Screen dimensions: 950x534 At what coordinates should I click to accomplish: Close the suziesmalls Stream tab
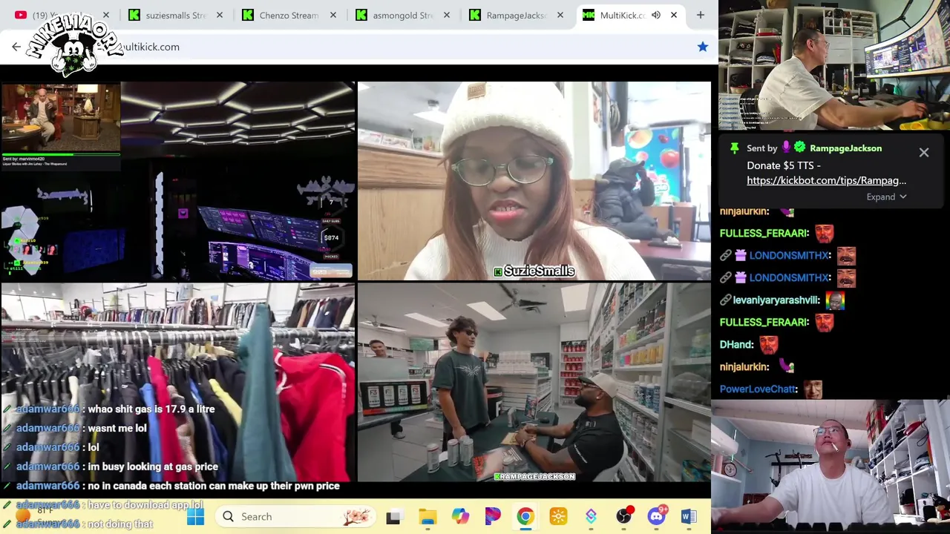[220, 15]
